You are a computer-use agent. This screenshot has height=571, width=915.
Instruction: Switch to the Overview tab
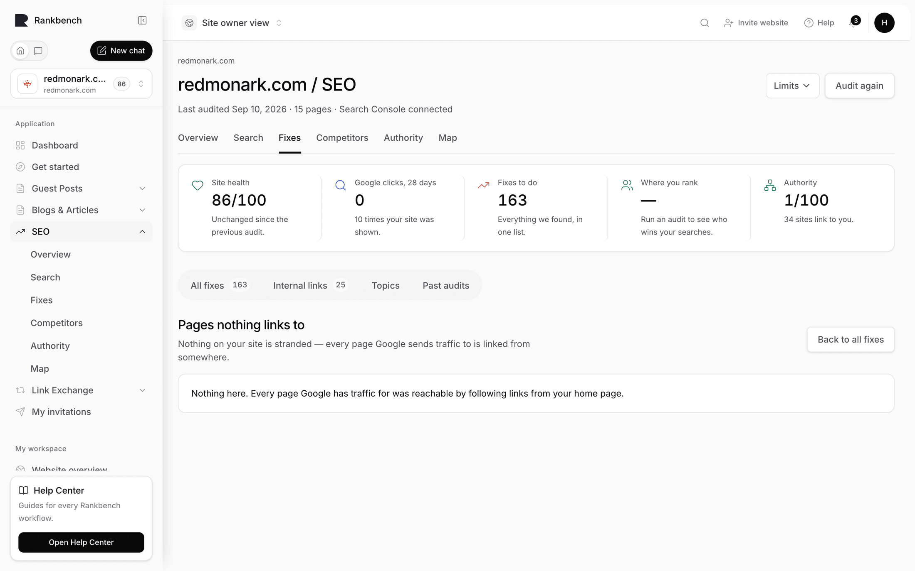(x=198, y=138)
